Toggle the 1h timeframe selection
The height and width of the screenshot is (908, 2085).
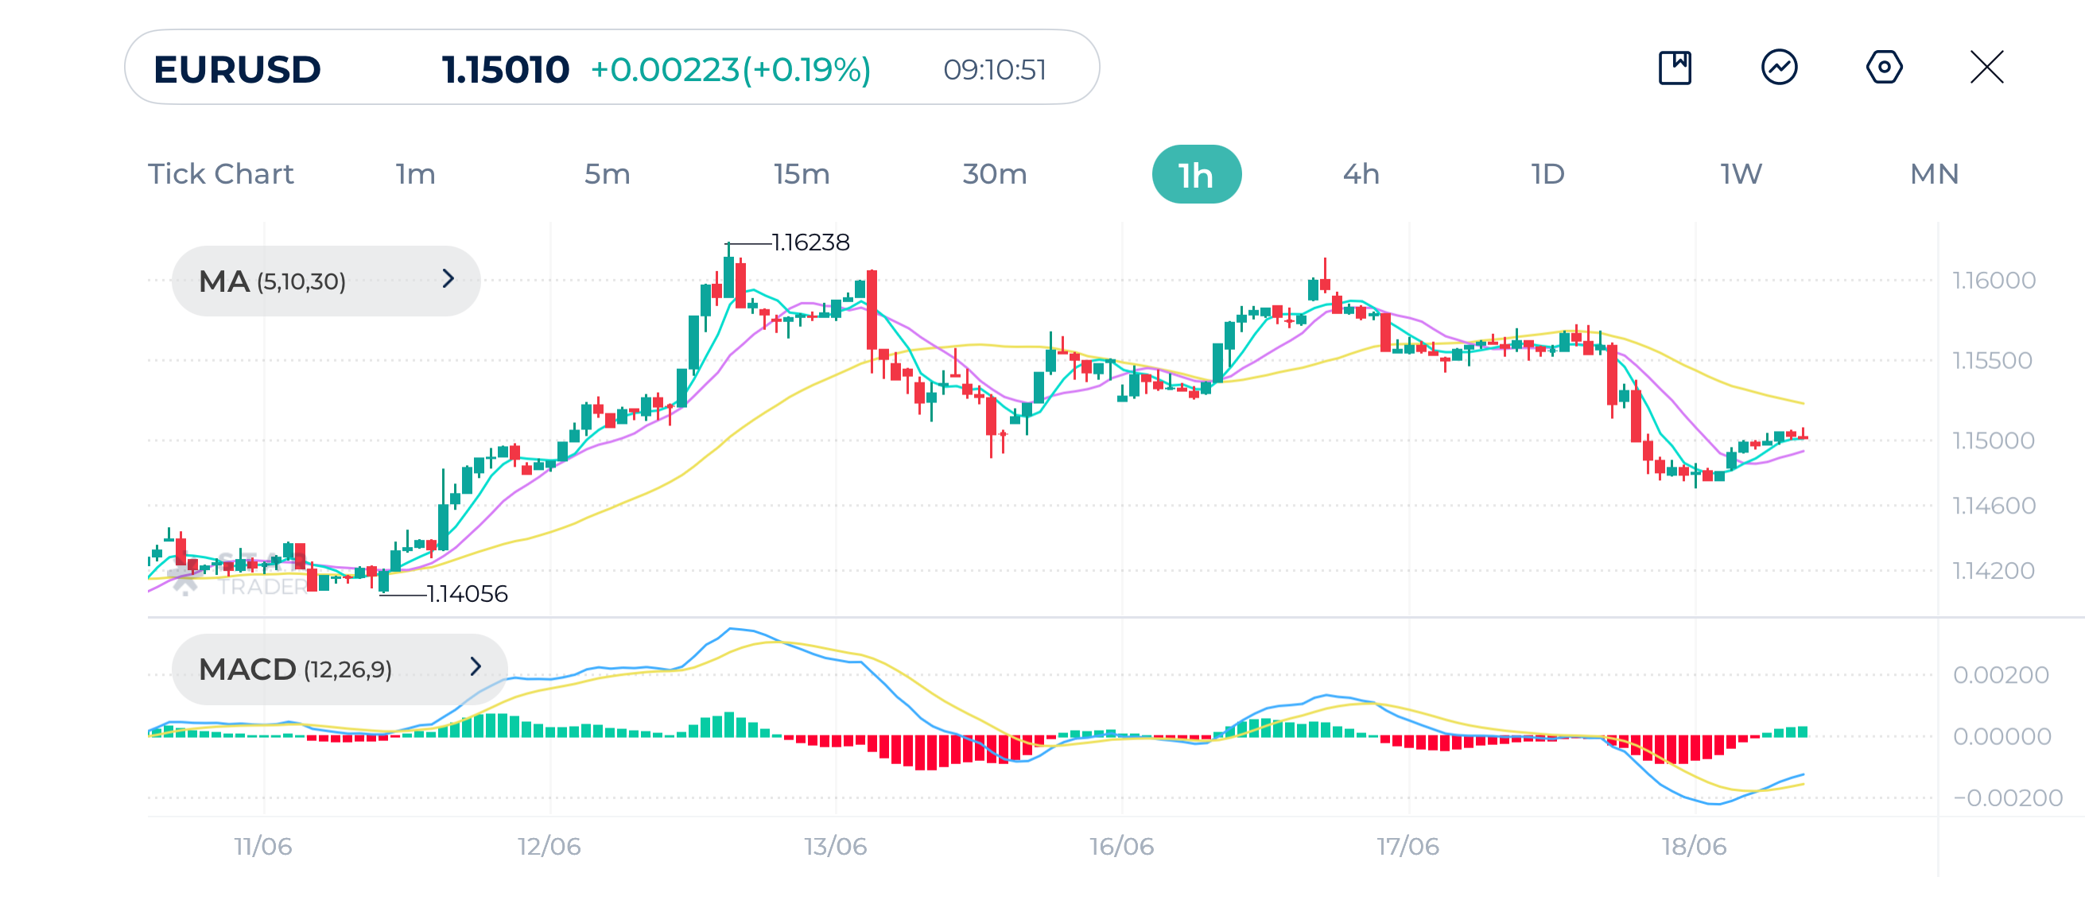tap(1196, 173)
